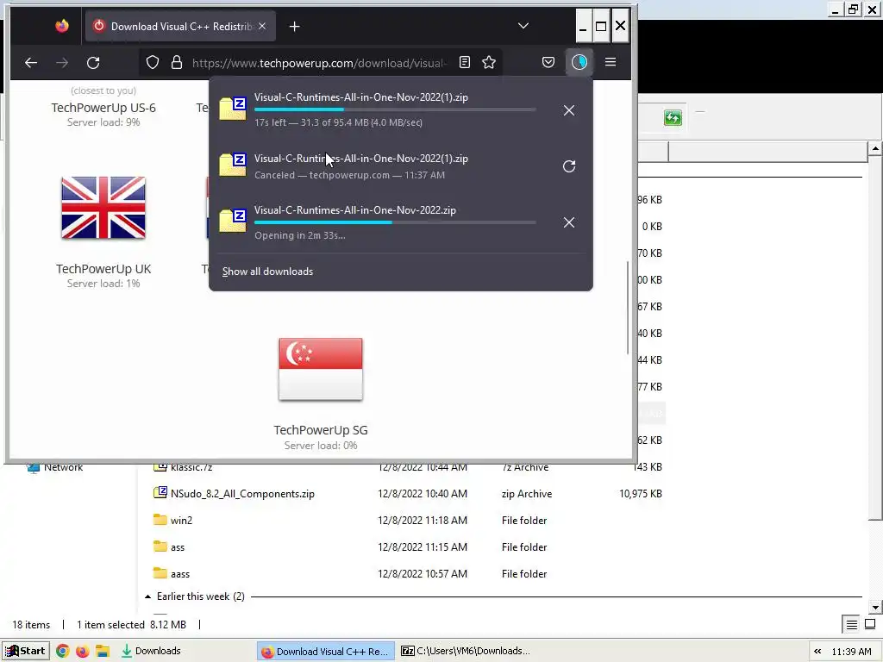Click the 11:39 AM taskbar clock
Image resolution: width=883 pixels, height=662 pixels.
tap(851, 652)
